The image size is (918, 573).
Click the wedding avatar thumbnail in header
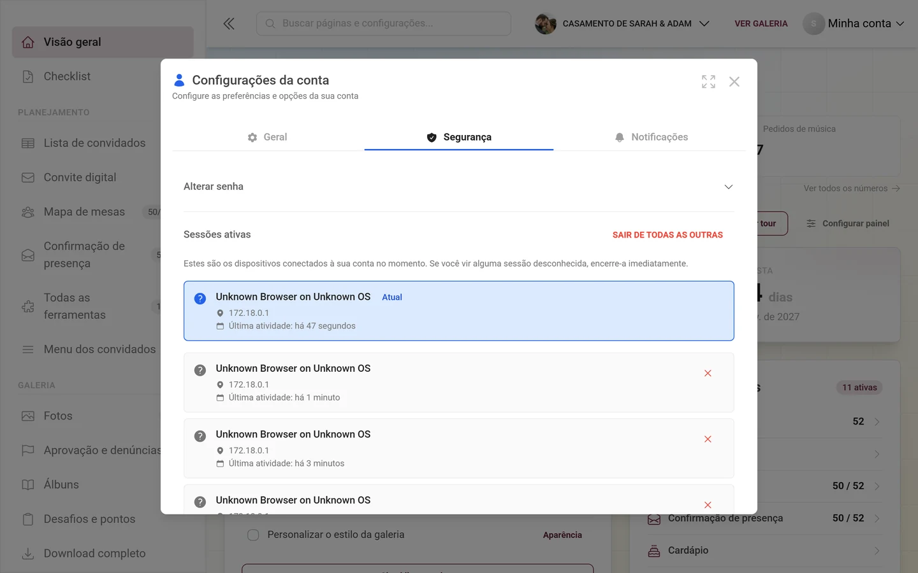[546, 24]
